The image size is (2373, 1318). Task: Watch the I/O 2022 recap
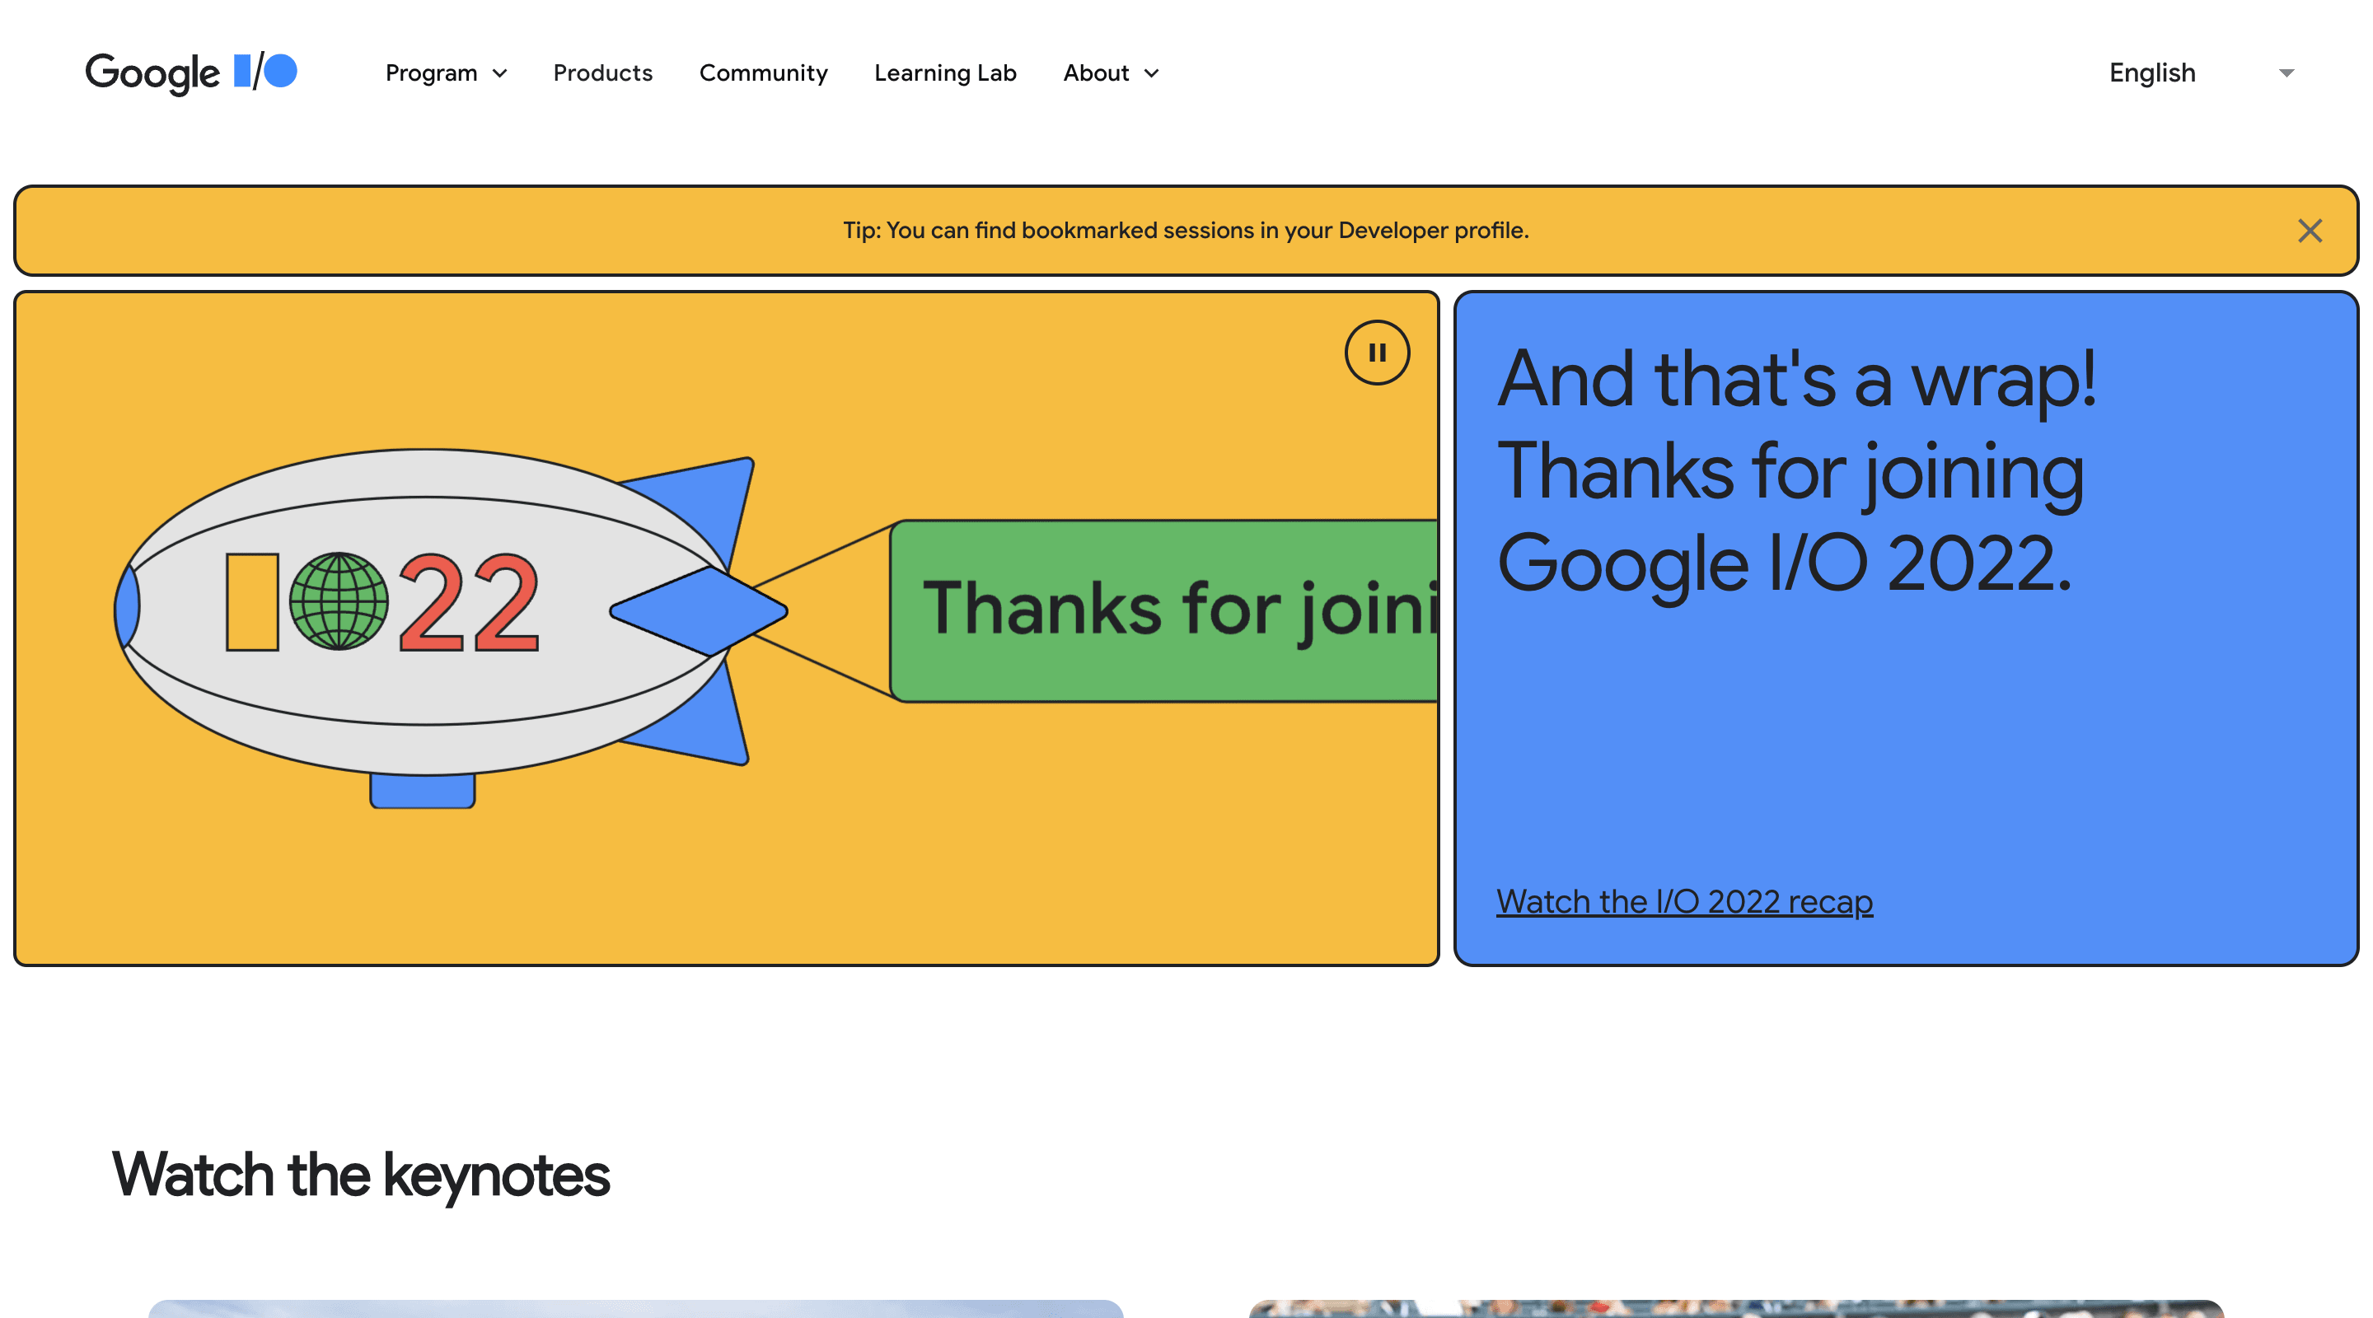[1683, 901]
